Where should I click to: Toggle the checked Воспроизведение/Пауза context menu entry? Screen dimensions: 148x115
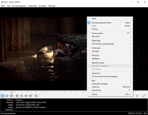point(110,23)
